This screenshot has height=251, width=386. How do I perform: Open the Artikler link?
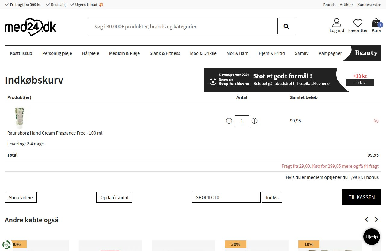[346, 5]
